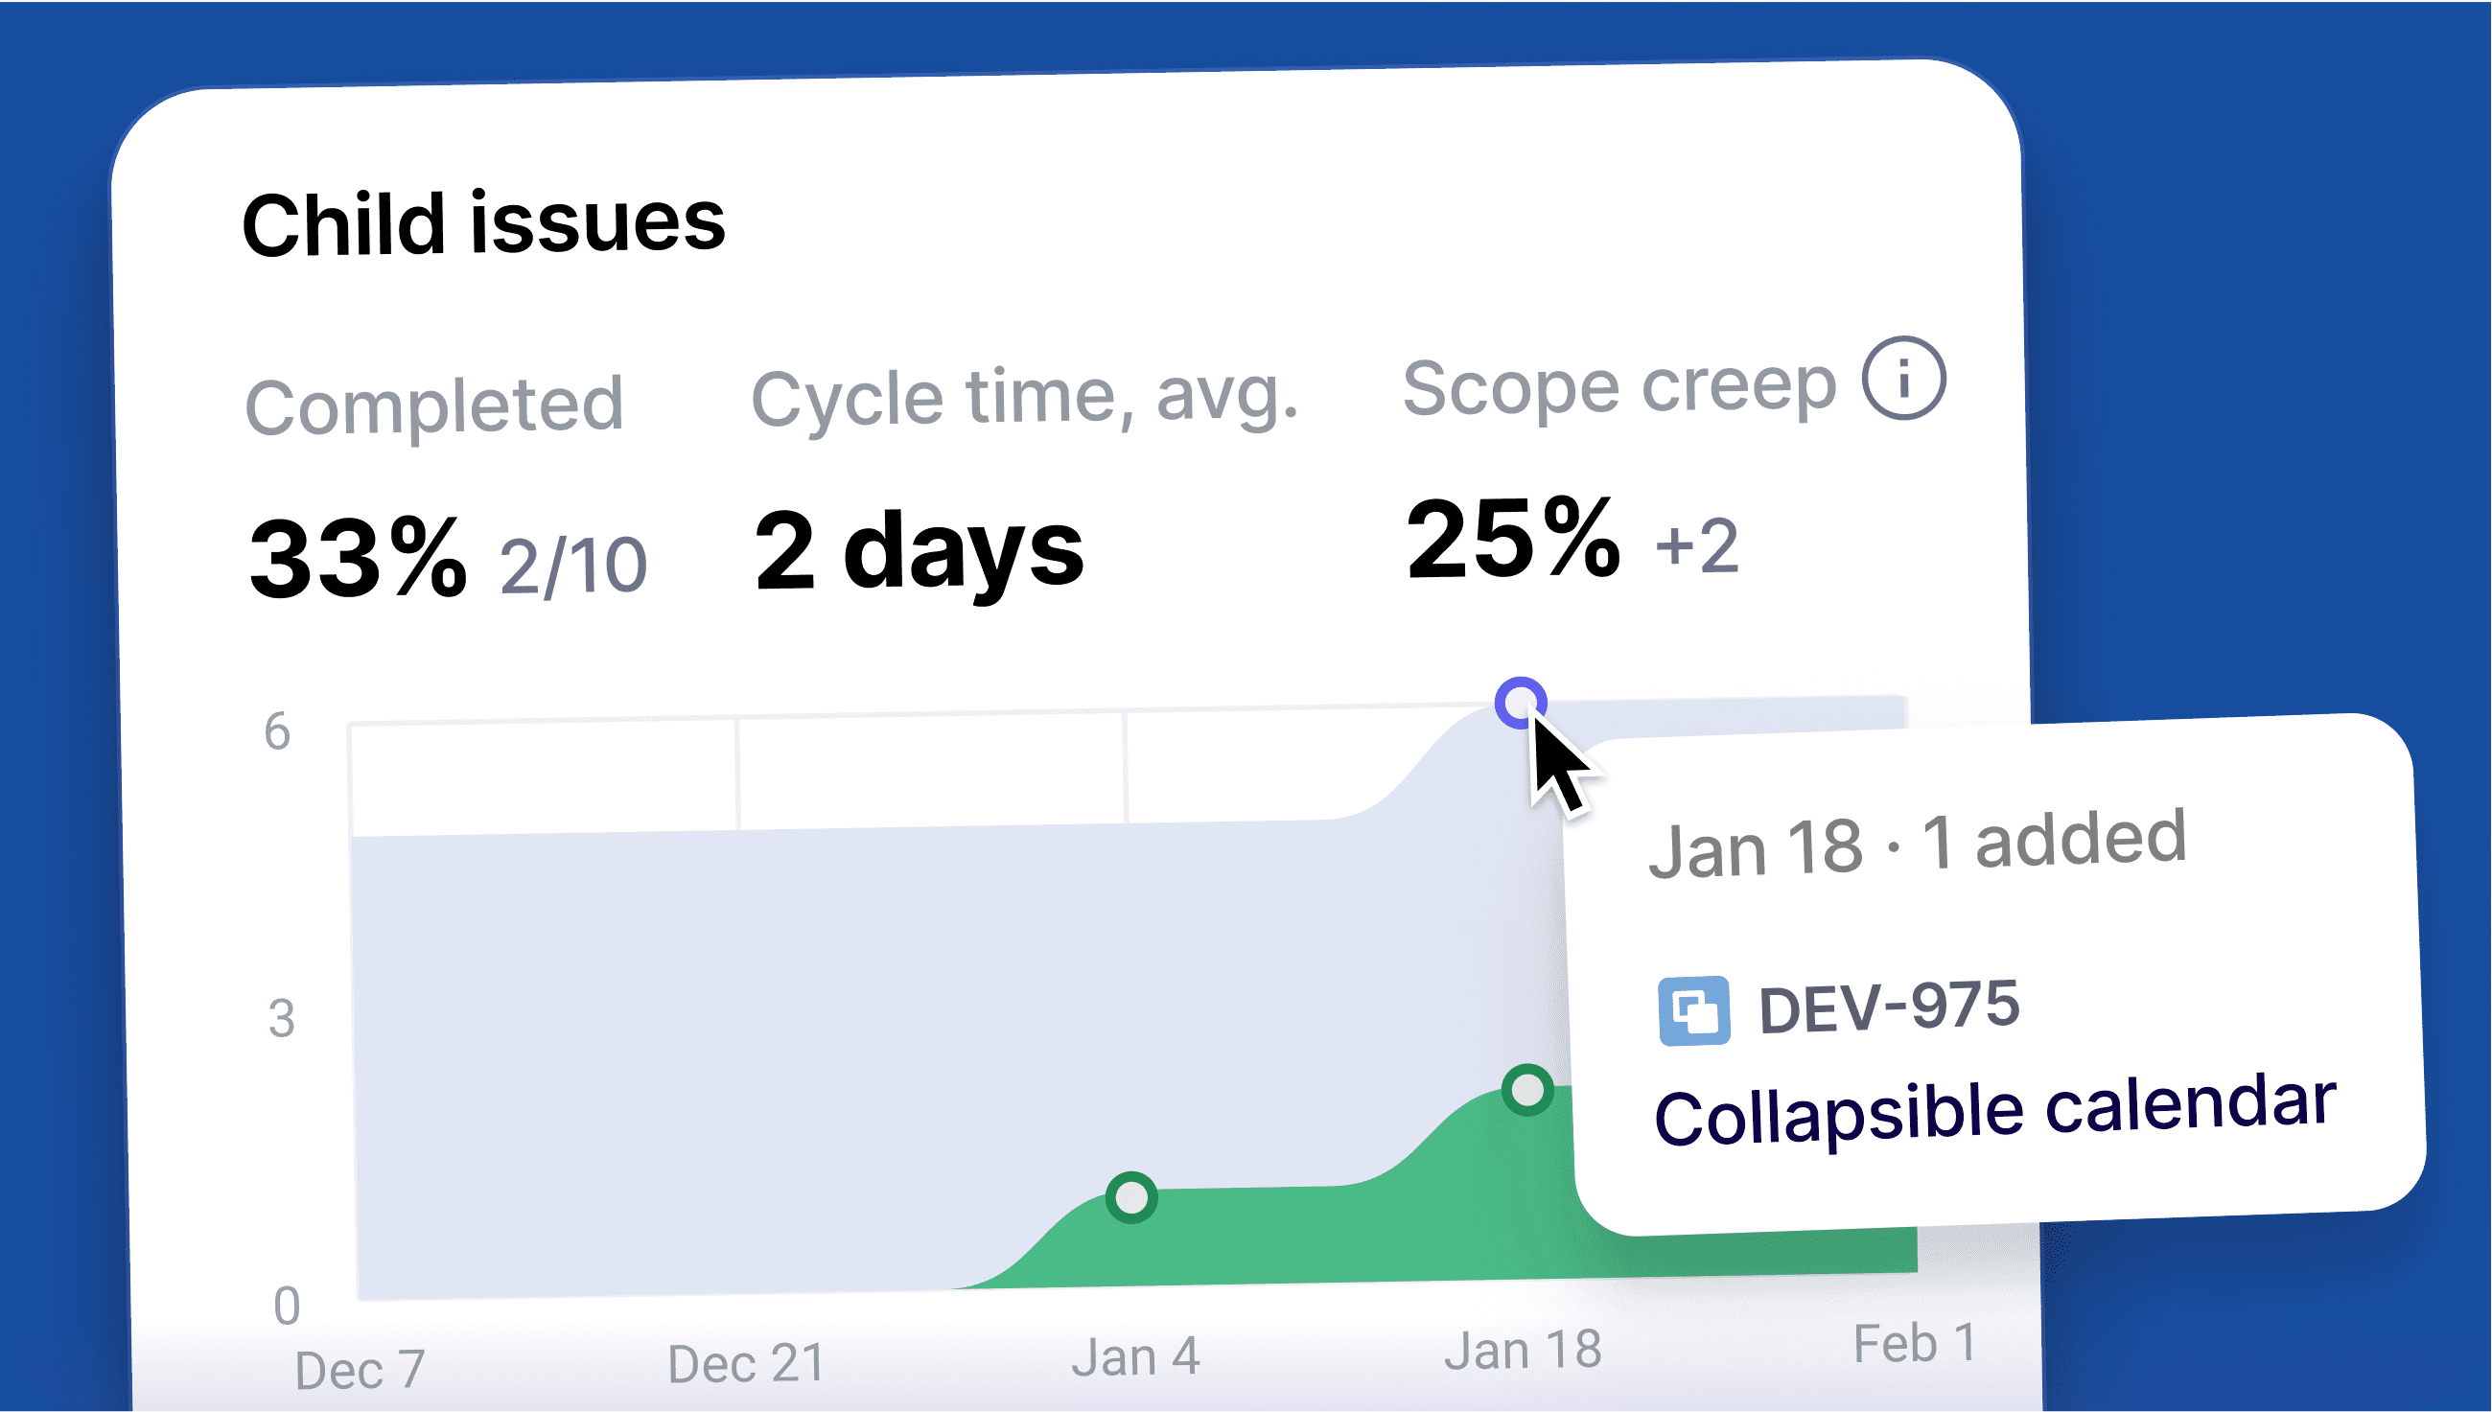2492x1412 pixels.
Task: Select the 'Cycle time, avg.' label
Action: 1023,398
